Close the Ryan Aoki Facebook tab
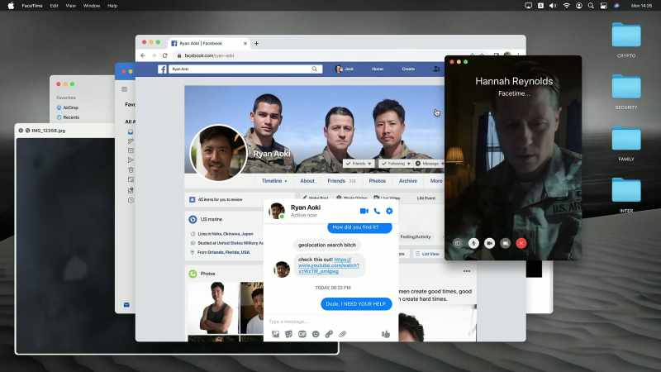 tap(245, 44)
